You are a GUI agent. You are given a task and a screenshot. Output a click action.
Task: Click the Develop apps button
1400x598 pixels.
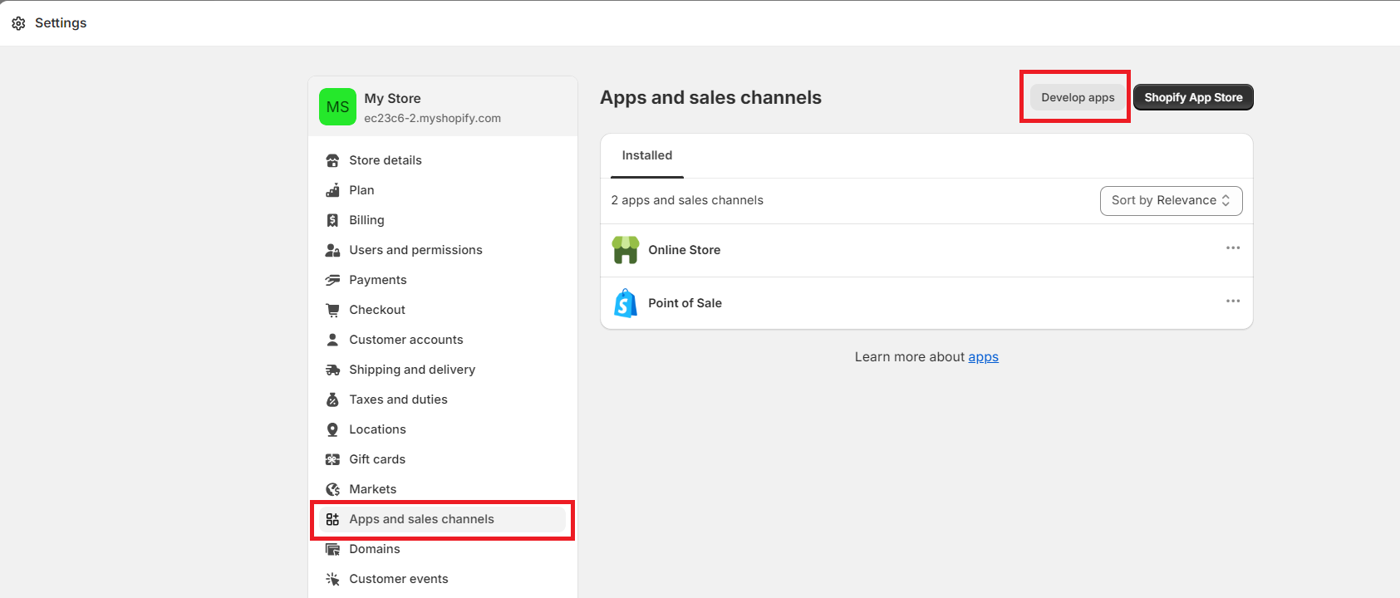tap(1078, 97)
